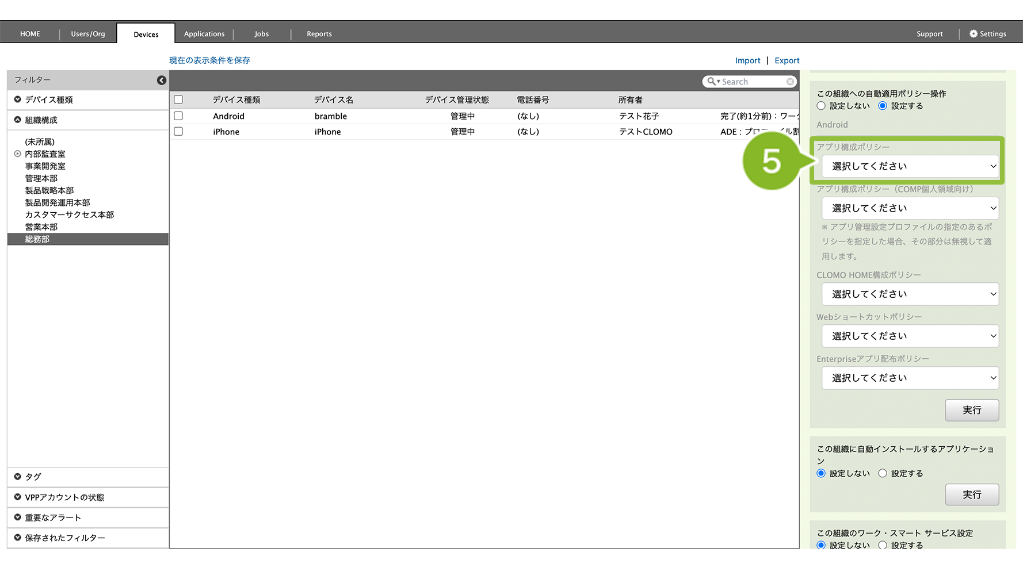Open the CLOMO HOME構成ポリシー dropdown
The image size is (1023, 575).
point(910,294)
